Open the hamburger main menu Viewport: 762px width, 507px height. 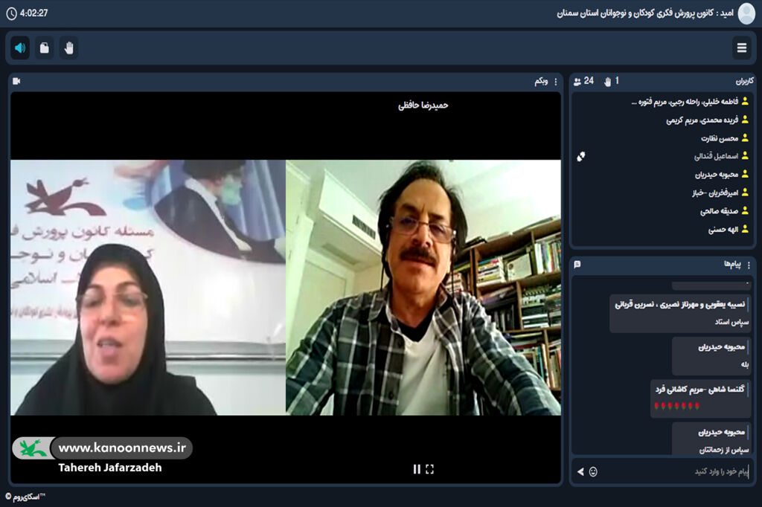(741, 48)
